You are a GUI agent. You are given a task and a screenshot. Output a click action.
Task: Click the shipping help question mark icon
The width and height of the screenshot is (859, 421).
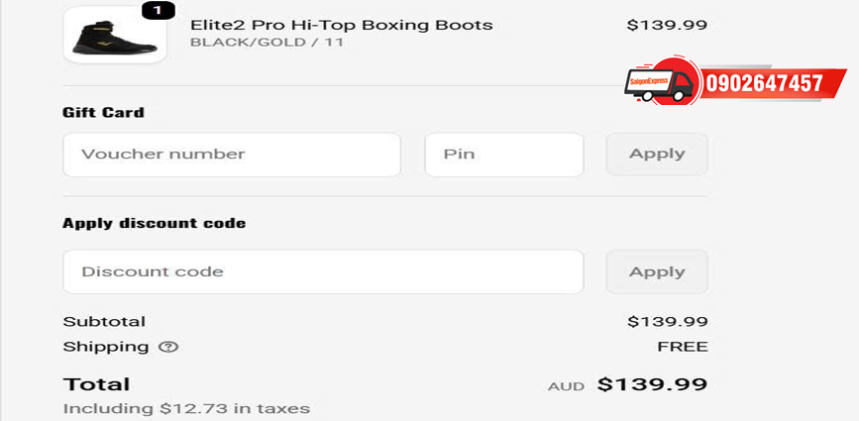[x=168, y=347]
